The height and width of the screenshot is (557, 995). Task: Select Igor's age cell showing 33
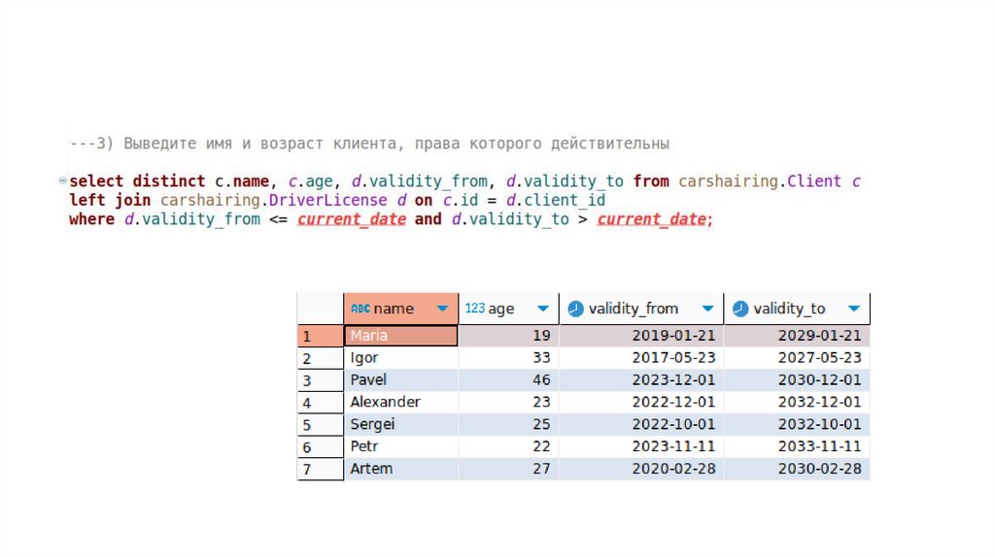(x=508, y=358)
